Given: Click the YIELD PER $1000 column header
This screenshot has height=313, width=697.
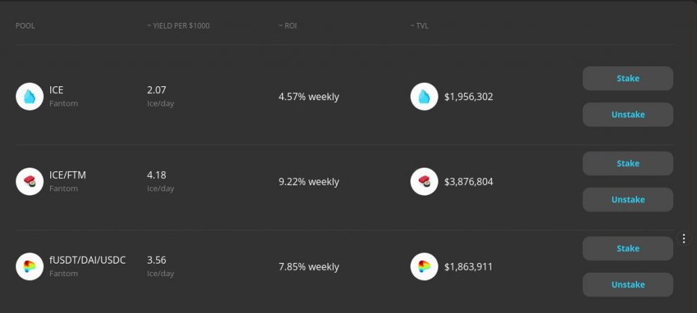Looking at the screenshot, I should pos(178,26).
